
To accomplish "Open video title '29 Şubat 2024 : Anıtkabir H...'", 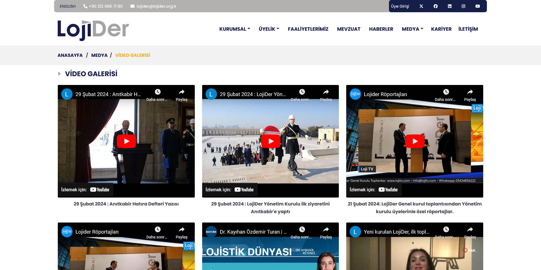I will pyautogui.click(x=108, y=94).
